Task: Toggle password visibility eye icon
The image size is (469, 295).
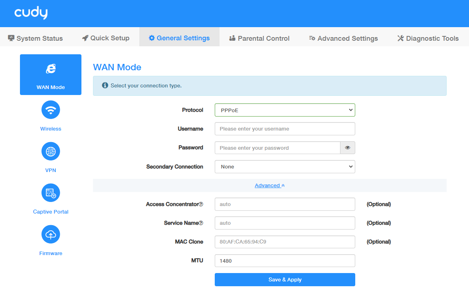Action: click(x=348, y=148)
